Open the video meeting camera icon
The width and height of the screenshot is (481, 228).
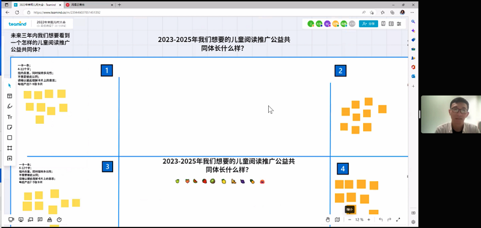pyautogui.click(x=11, y=220)
